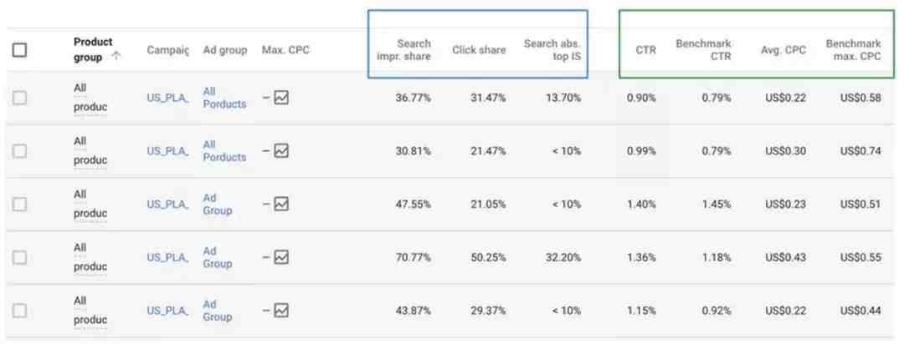This screenshot has height=344, width=904.
Task: Check the fourth row's checkbox
Action: 19,257
